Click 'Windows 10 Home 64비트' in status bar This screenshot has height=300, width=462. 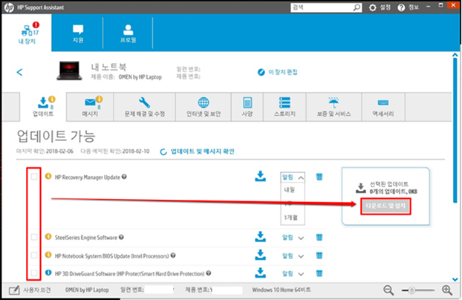pos(281,290)
